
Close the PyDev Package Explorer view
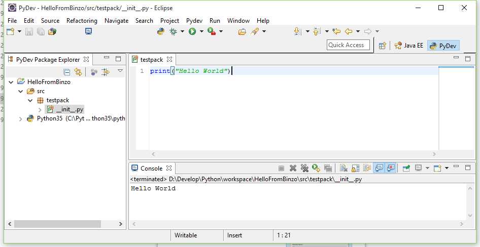pyautogui.click(x=86, y=59)
